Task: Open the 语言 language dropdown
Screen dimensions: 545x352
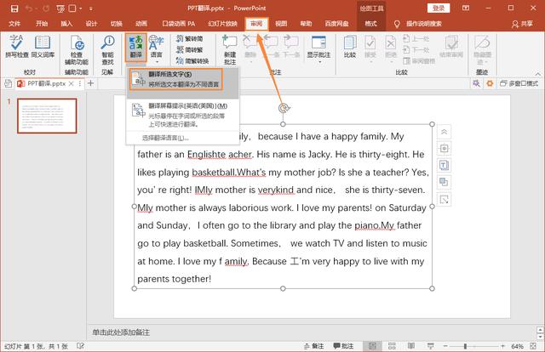Action: pos(156,49)
